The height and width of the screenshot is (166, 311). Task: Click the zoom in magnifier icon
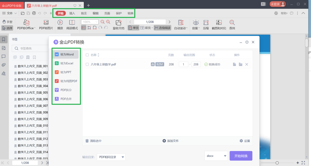[x=108, y=22]
